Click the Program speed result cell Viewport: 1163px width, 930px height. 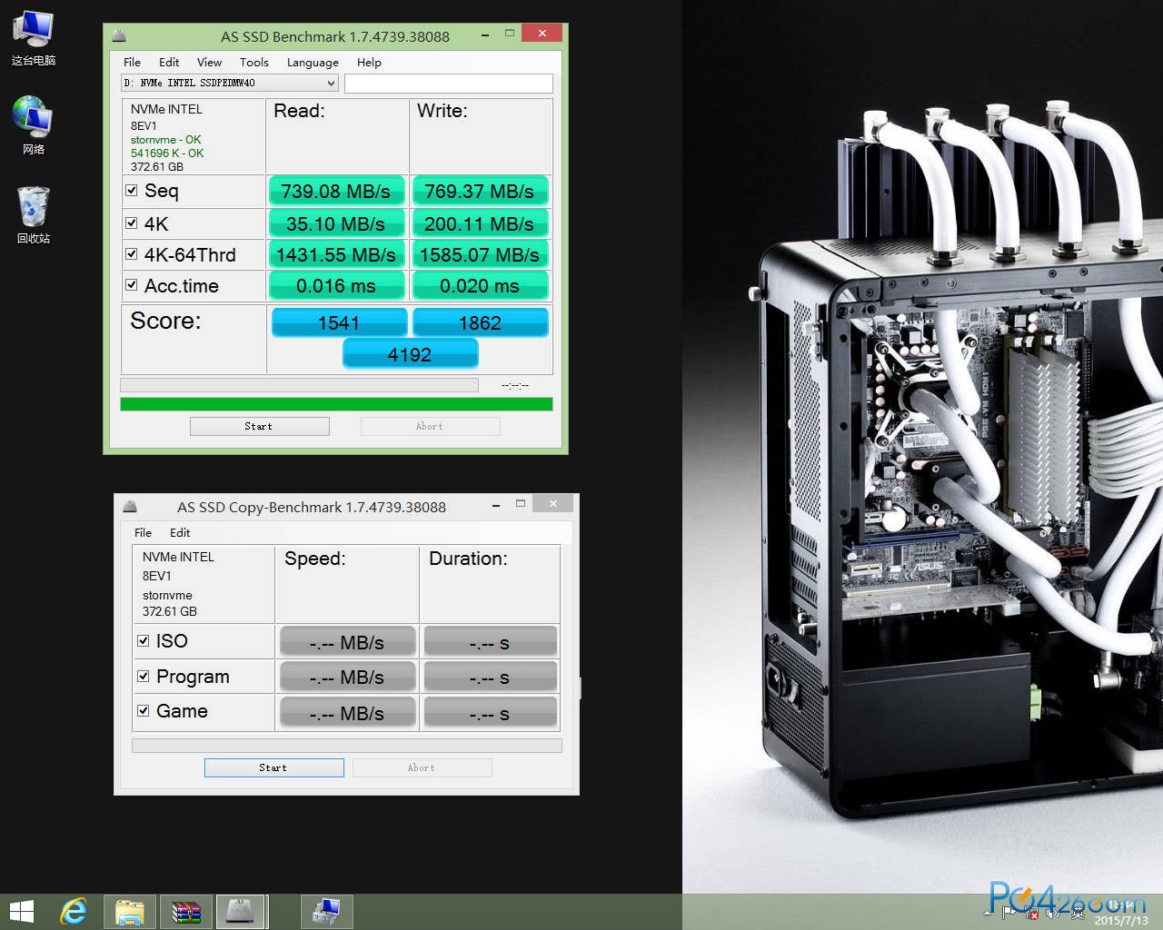click(347, 678)
